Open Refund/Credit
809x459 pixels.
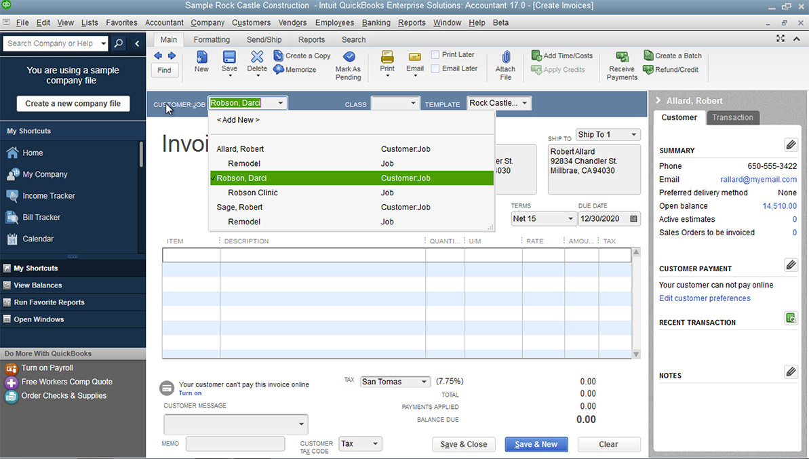click(671, 70)
